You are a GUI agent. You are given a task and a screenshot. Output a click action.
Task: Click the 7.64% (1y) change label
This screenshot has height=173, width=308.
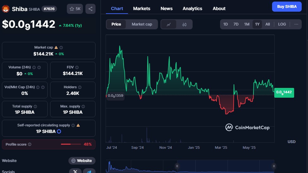(70, 26)
